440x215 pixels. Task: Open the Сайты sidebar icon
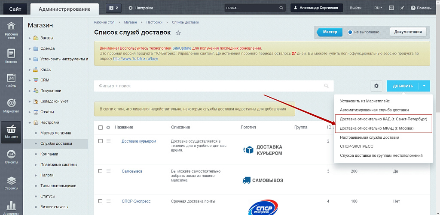(x=11, y=81)
